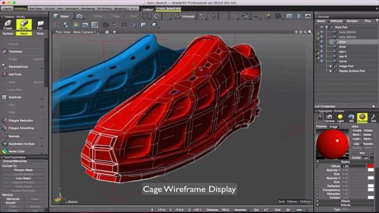Click the grid display icon in toolbar
The image size is (379, 213).
278,16
